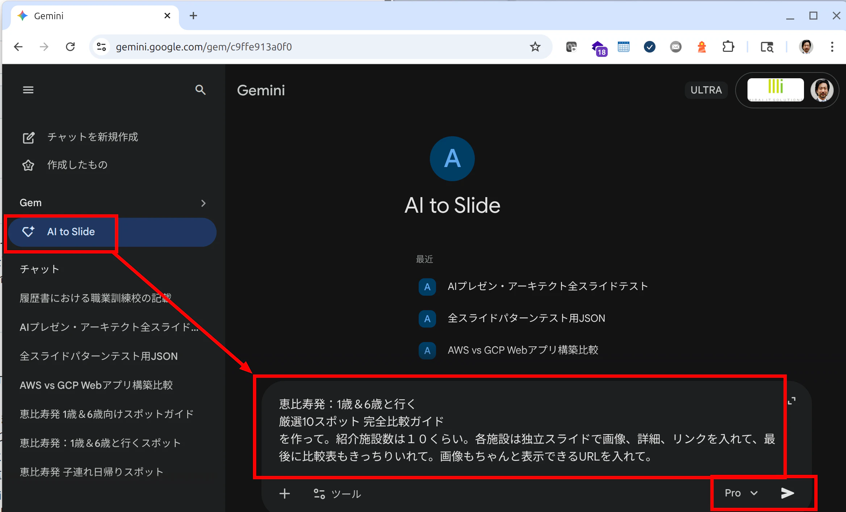Click the チャット section heading in sidebar

point(39,269)
